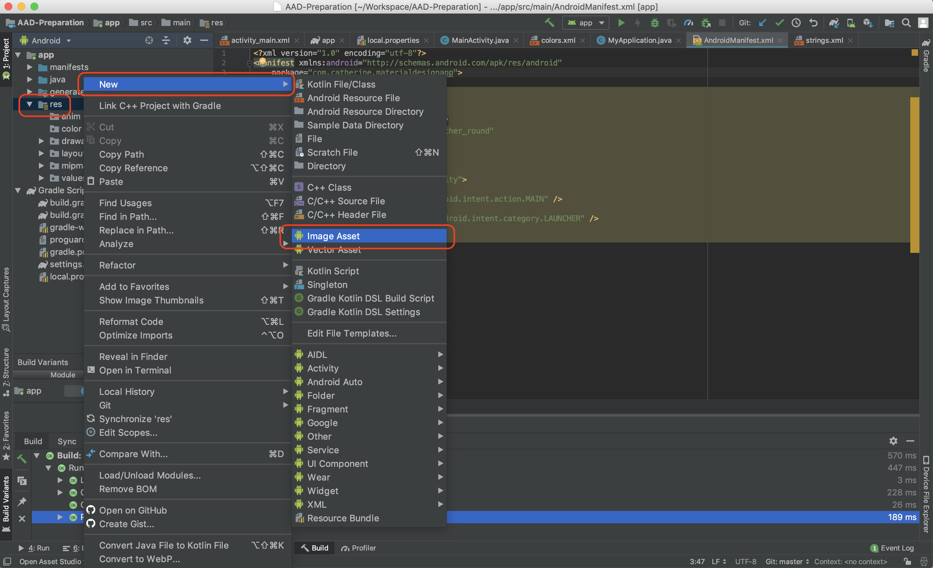Expand the manifests folder arrow

(30, 67)
